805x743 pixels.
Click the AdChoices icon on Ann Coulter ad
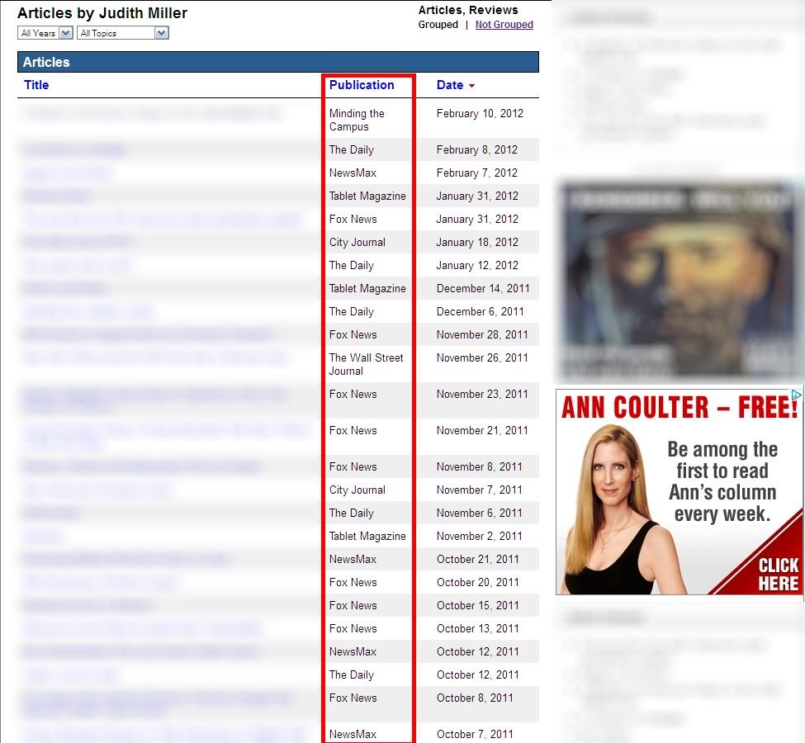point(796,395)
